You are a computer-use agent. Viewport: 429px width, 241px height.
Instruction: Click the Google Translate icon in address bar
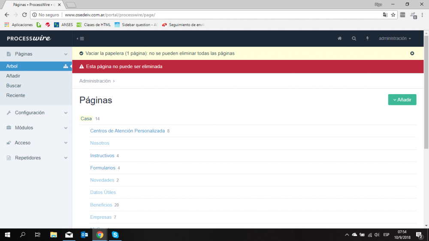pos(385,15)
